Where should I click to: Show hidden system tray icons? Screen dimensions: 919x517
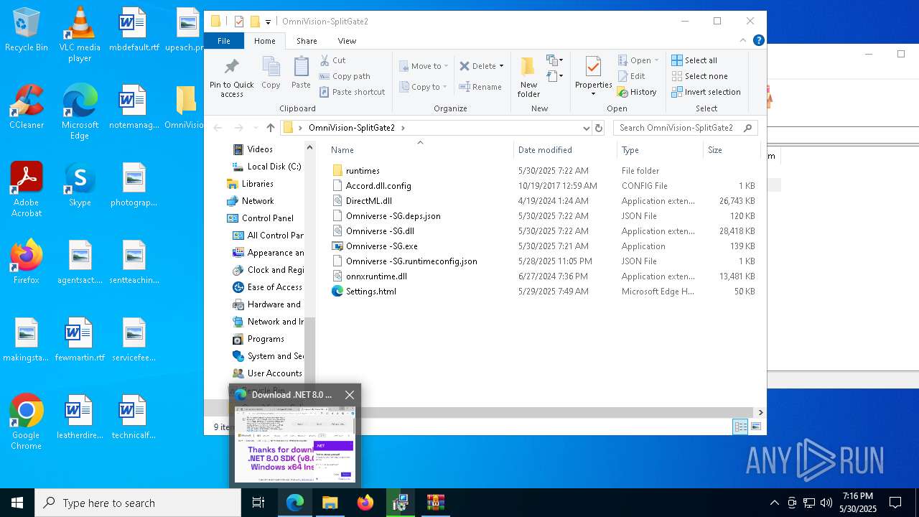[774, 503]
